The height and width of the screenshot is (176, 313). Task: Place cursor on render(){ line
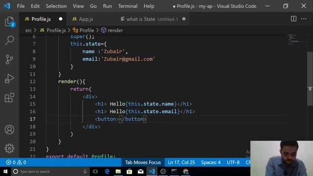[x=72, y=82]
